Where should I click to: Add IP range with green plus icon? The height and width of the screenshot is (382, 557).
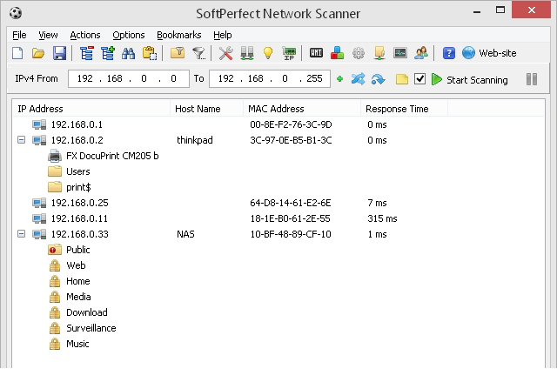coord(339,79)
